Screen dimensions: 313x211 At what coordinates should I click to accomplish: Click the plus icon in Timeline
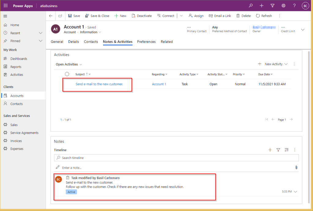[x=270, y=150]
